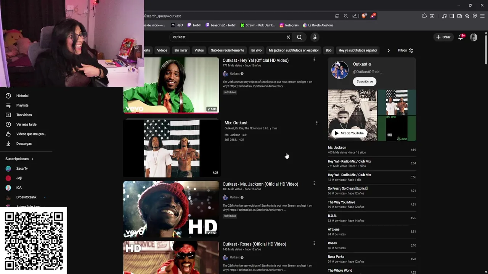
Task: Select the En vivo filter chip
Action: point(256,50)
